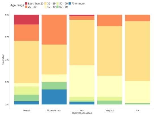Click the blue '70 or more' legend swatch
This screenshot has width=156, height=116.
pos(69,4)
